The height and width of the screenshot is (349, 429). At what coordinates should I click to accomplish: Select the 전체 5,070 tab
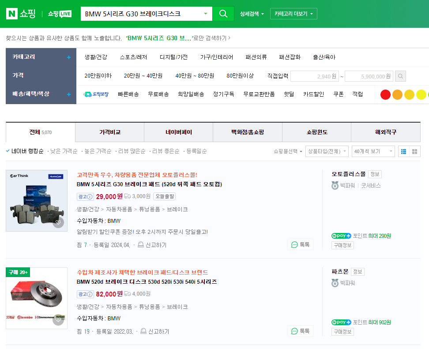[x=41, y=132]
